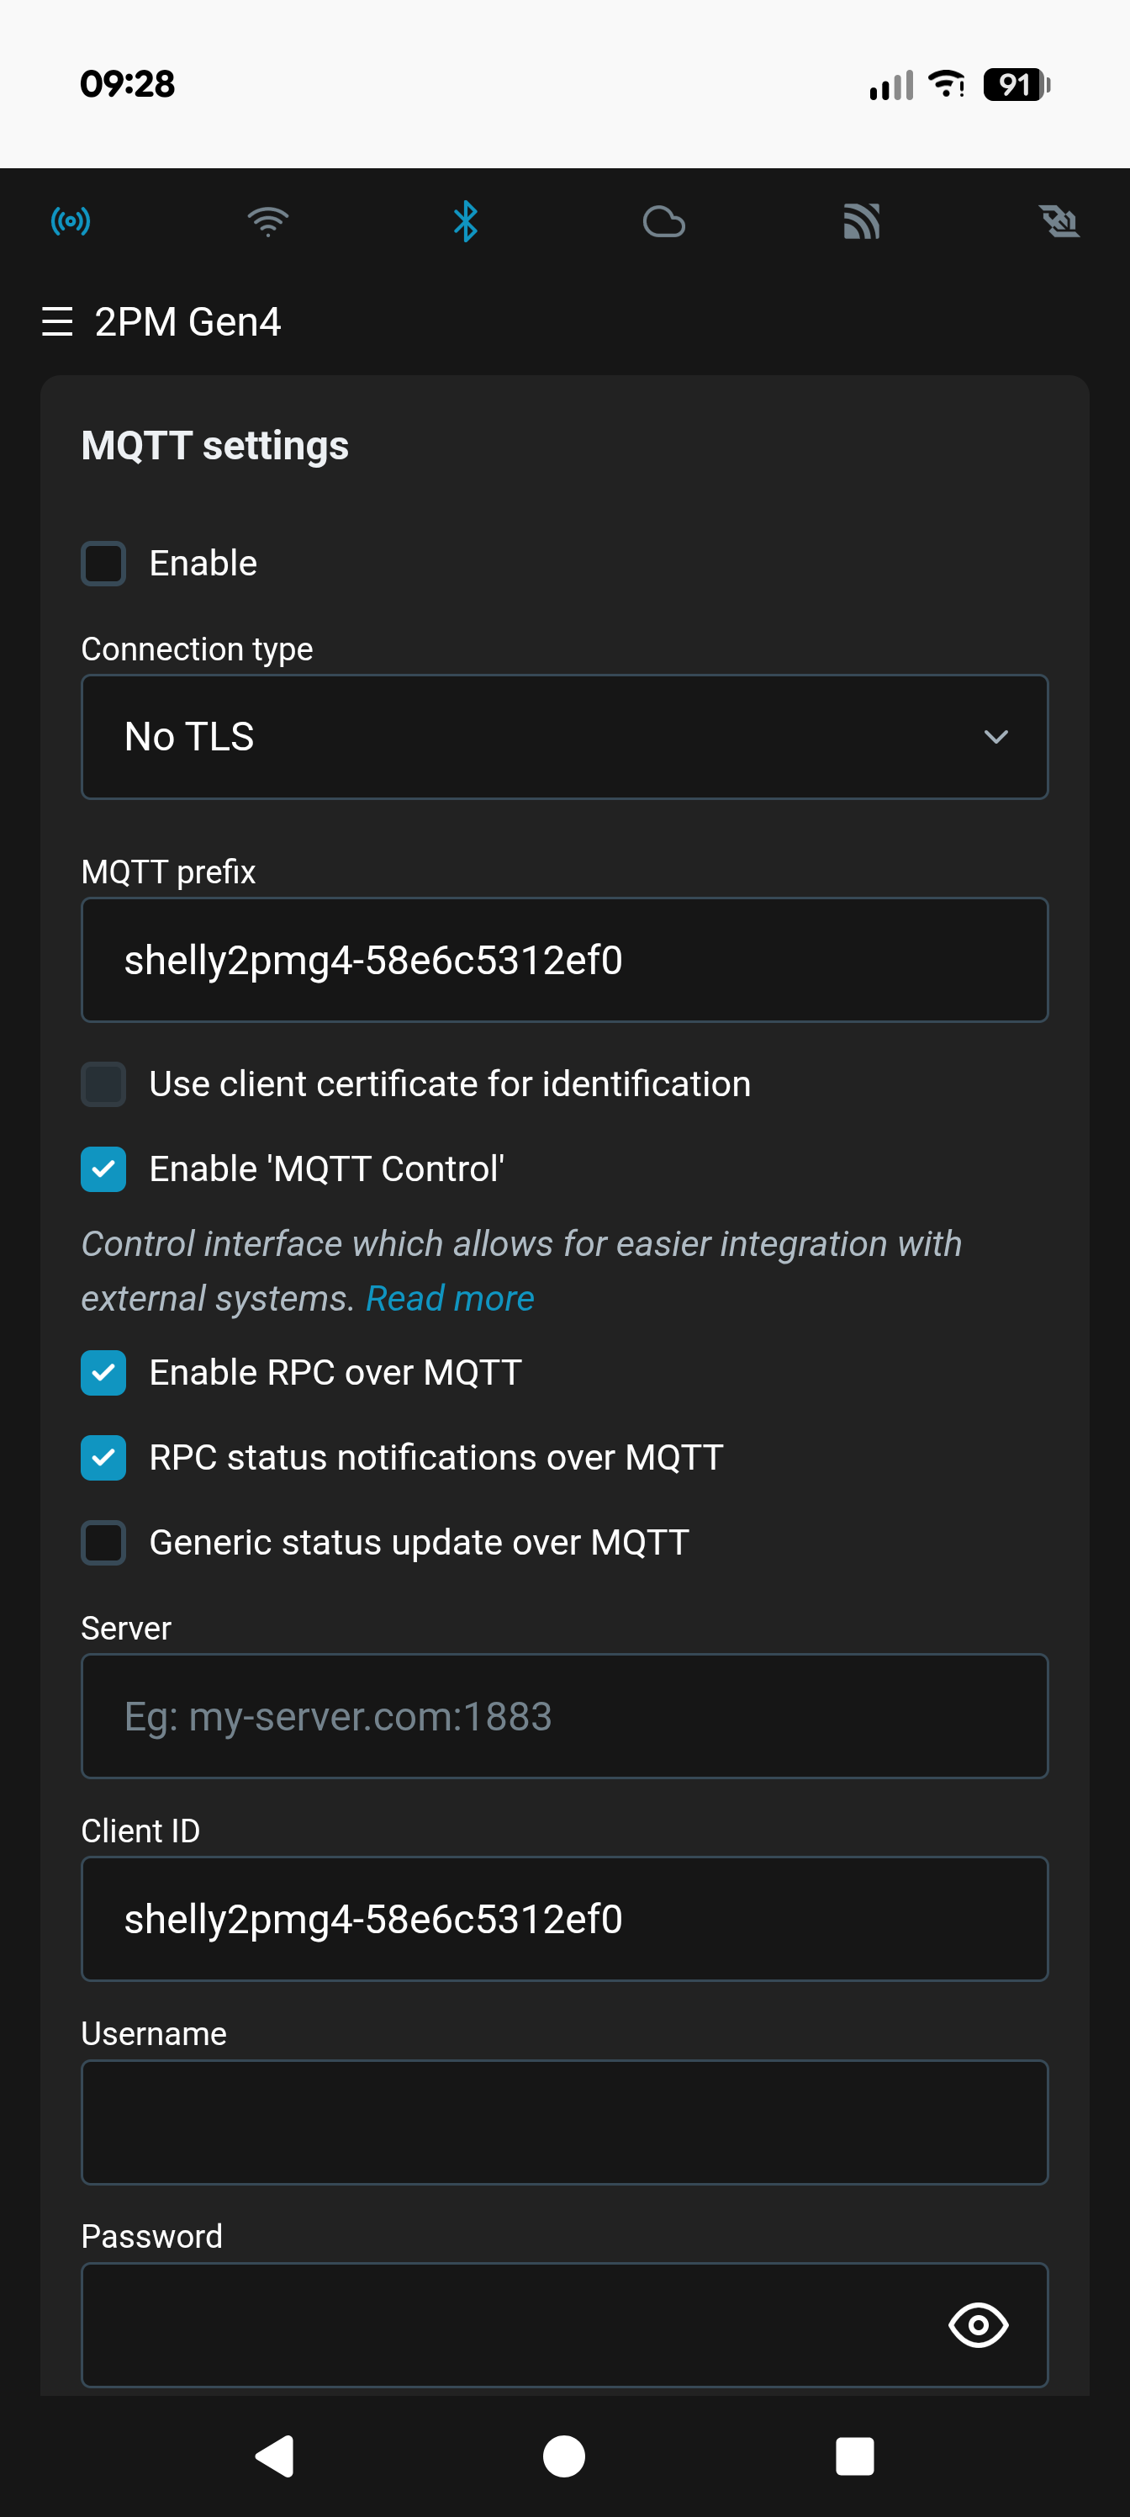Check Generic status update over MQTT

click(103, 1543)
